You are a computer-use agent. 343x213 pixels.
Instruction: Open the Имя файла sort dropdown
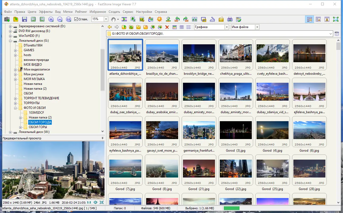click(x=257, y=27)
